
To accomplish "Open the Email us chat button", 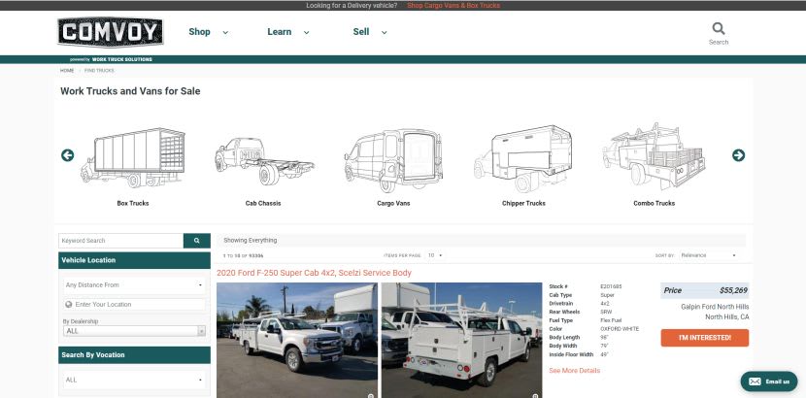I will (x=769, y=381).
